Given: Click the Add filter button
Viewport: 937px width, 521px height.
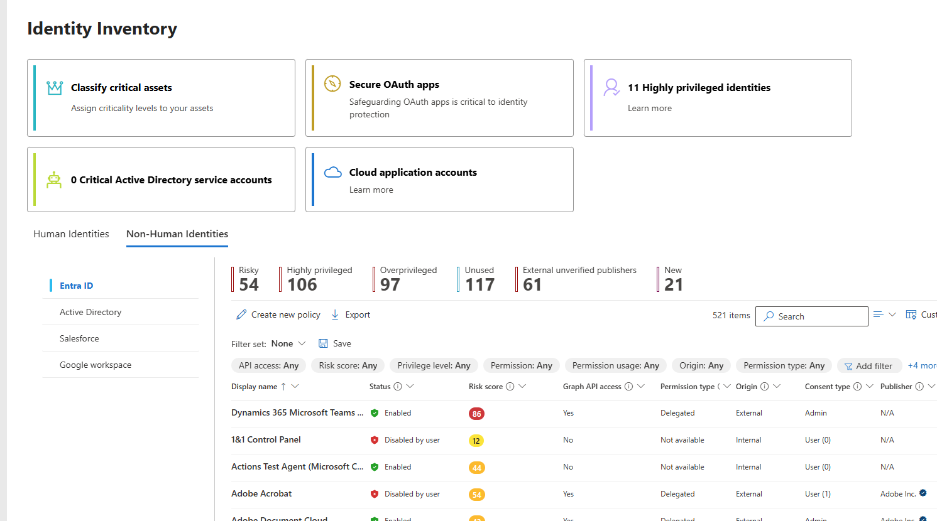Looking at the screenshot, I should pyautogui.click(x=869, y=365).
